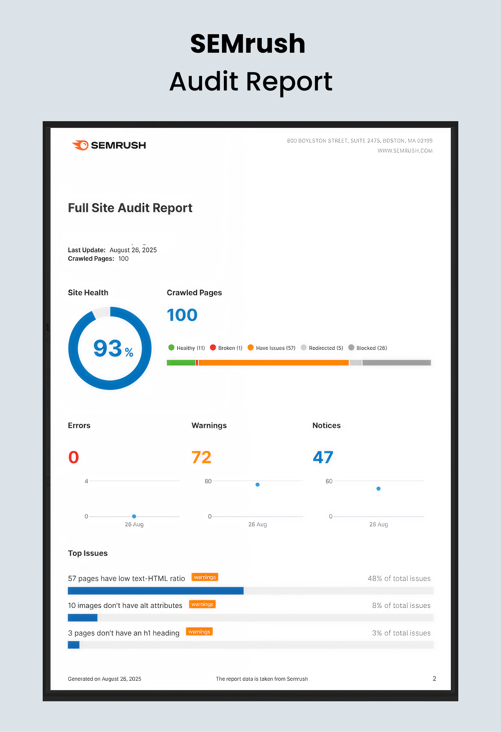
Task: Click the Site Health donut chart
Action: coord(109,348)
